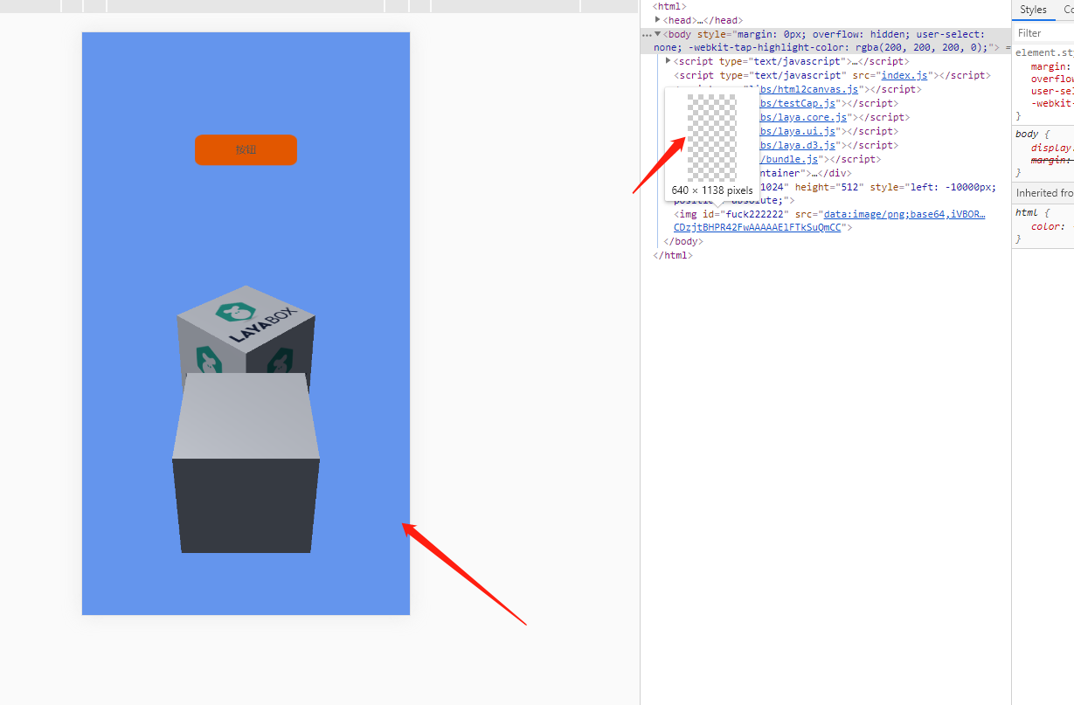Expand the first inline script node

tap(669, 61)
